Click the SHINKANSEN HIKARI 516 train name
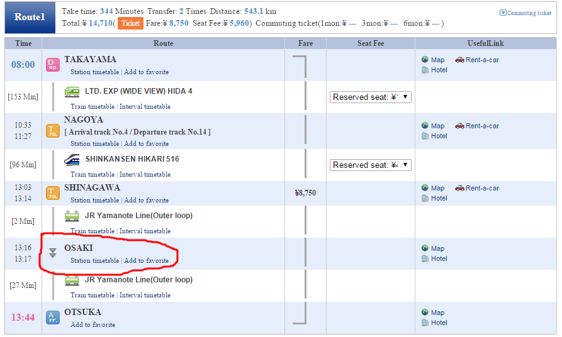This screenshot has width=562, height=337. pyautogui.click(x=132, y=159)
